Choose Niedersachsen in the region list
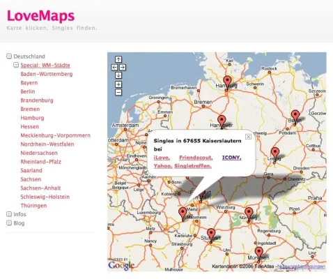The width and height of the screenshot is (333, 279). (x=39, y=153)
